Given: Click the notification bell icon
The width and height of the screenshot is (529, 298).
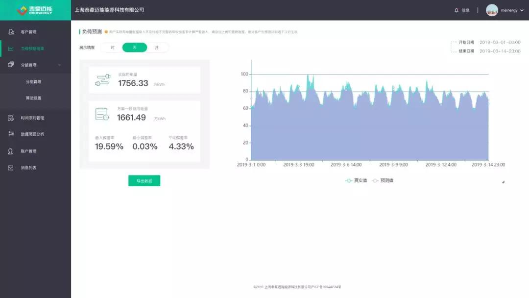Looking at the screenshot, I should coord(457,10).
